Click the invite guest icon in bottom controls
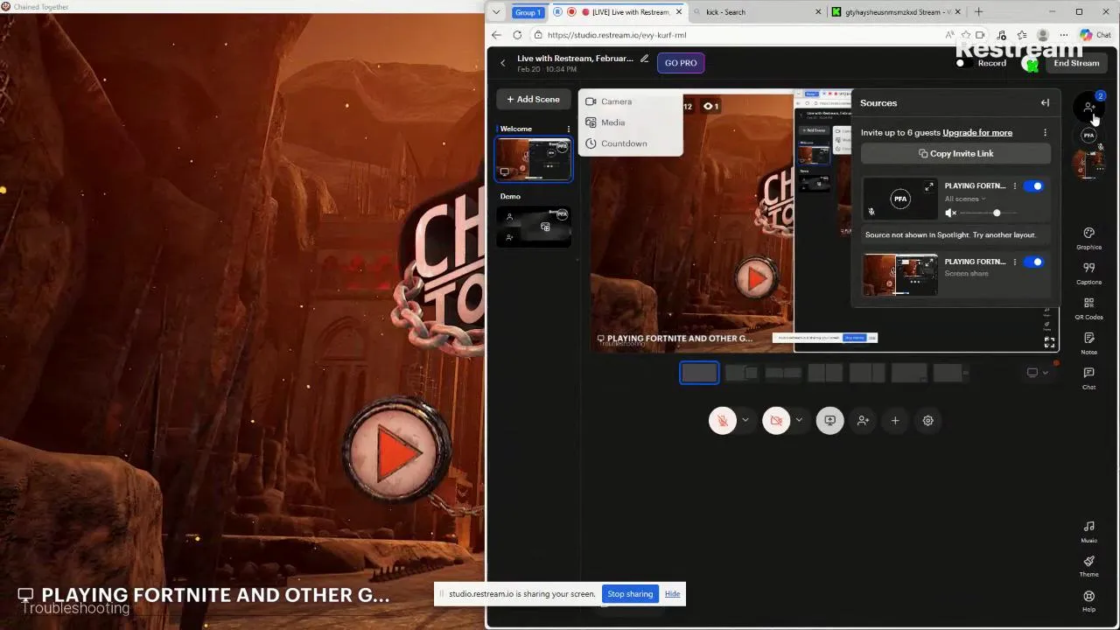This screenshot has height=630, width=1120. click(863, 421)
